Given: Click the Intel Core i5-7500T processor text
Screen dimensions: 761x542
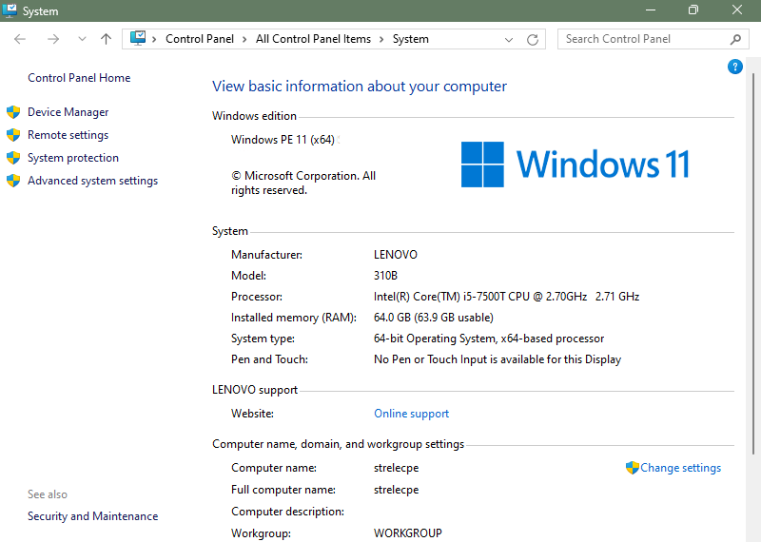Looking at the screenshot, I should 506,297.
